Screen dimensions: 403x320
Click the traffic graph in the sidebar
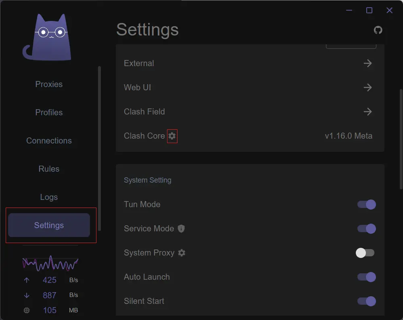50,264
